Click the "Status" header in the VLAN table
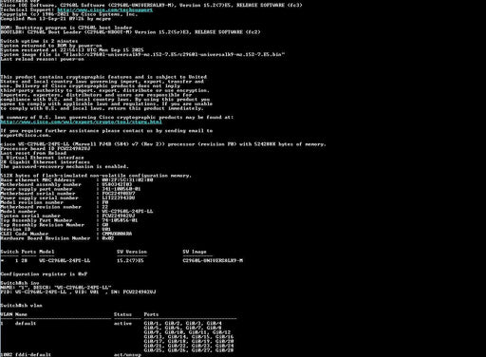Viewport: 486px width, 357px height. click(x=122, y=314)
